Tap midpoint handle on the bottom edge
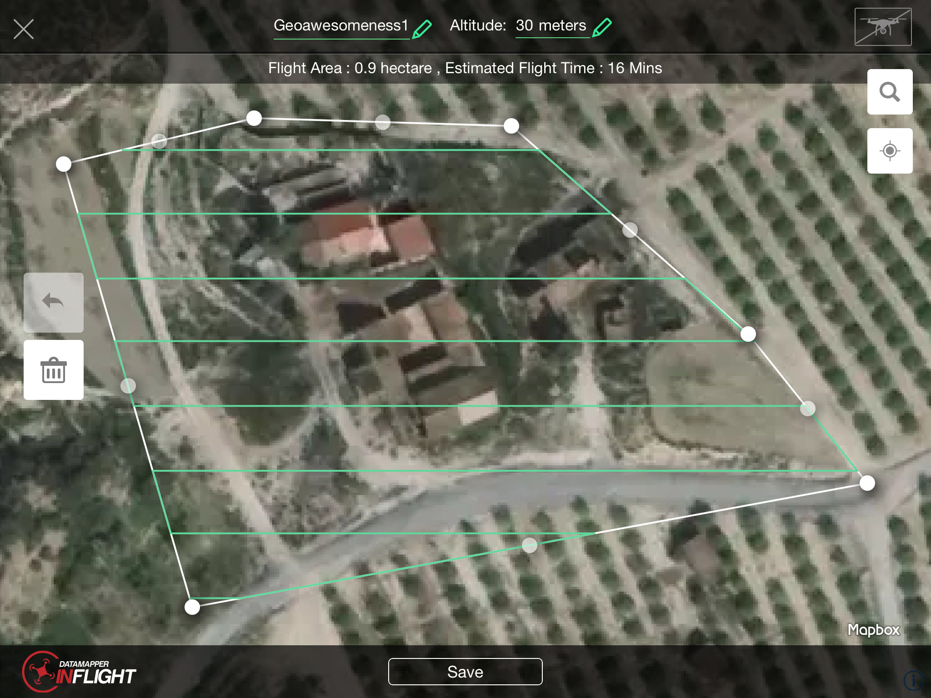This screenshot has width=931, height=698. coord(530,545)
